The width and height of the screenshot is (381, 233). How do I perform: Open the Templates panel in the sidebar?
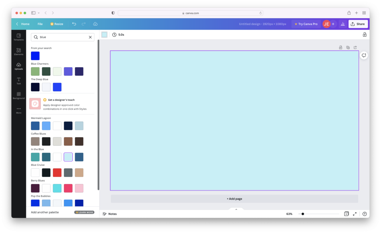[19, 37]
